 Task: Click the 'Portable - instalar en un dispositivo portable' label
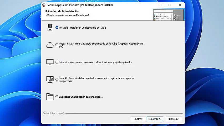click(82, 28)
